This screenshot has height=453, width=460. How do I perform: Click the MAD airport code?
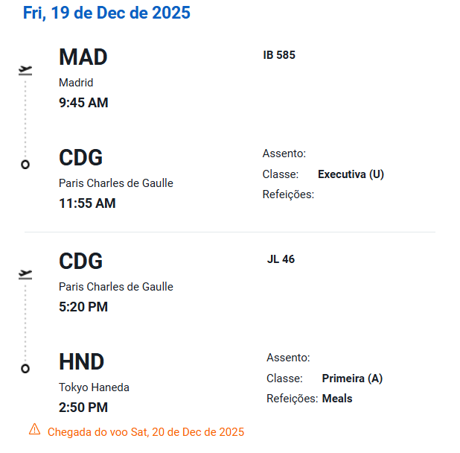pos(83,57)
